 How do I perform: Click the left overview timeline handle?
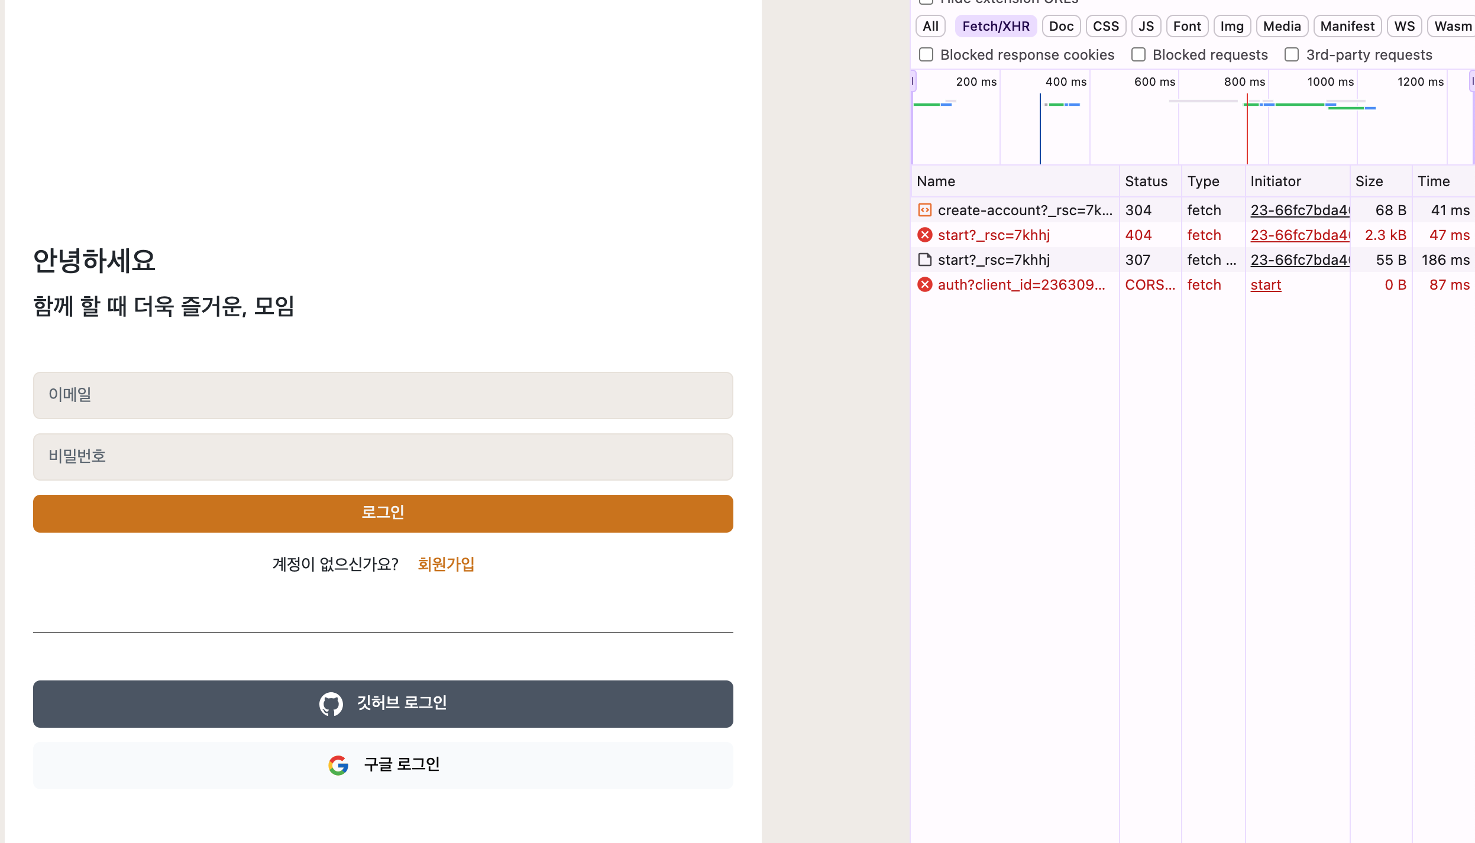(913, 81)
